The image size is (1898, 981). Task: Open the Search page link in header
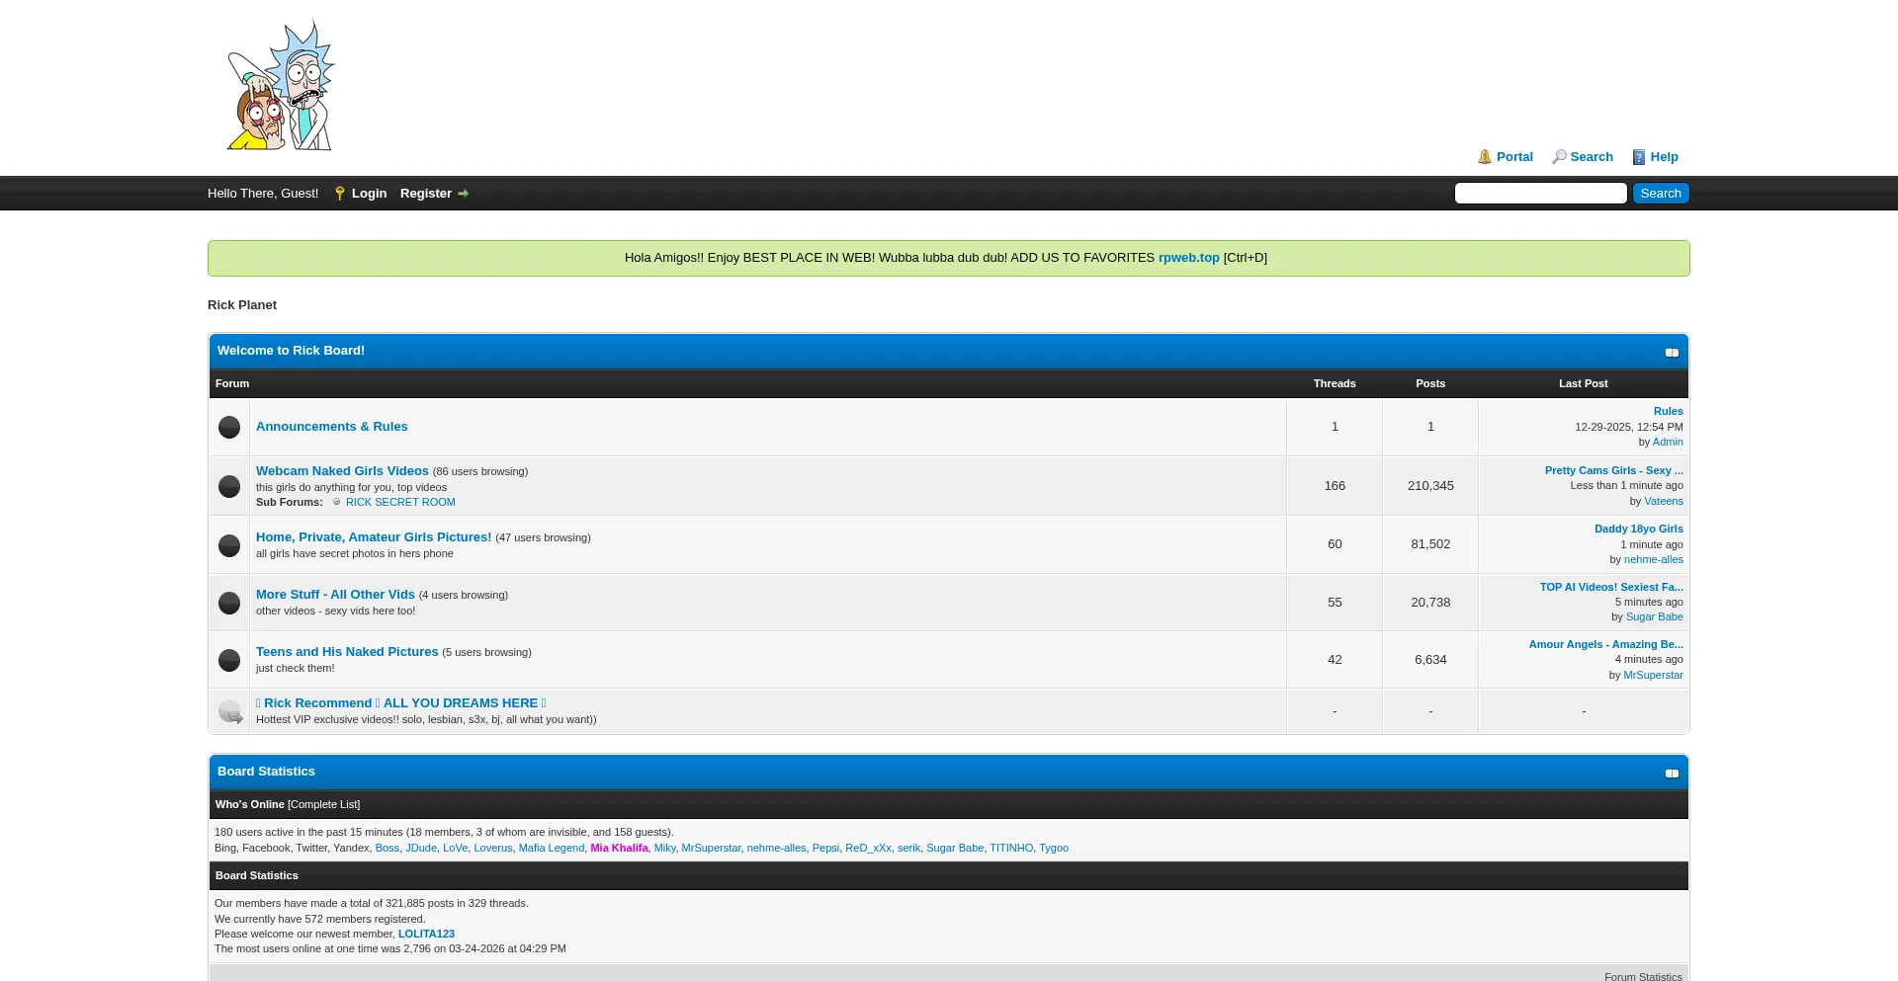(x=1592, y=157)
